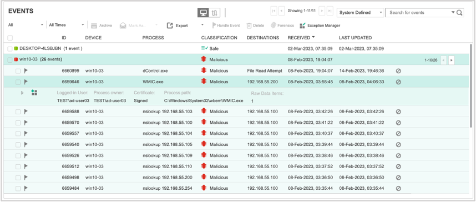Screen dimensions: 476x202
Task: Check the box for event 6659557
Action: (x=18, y=134)
